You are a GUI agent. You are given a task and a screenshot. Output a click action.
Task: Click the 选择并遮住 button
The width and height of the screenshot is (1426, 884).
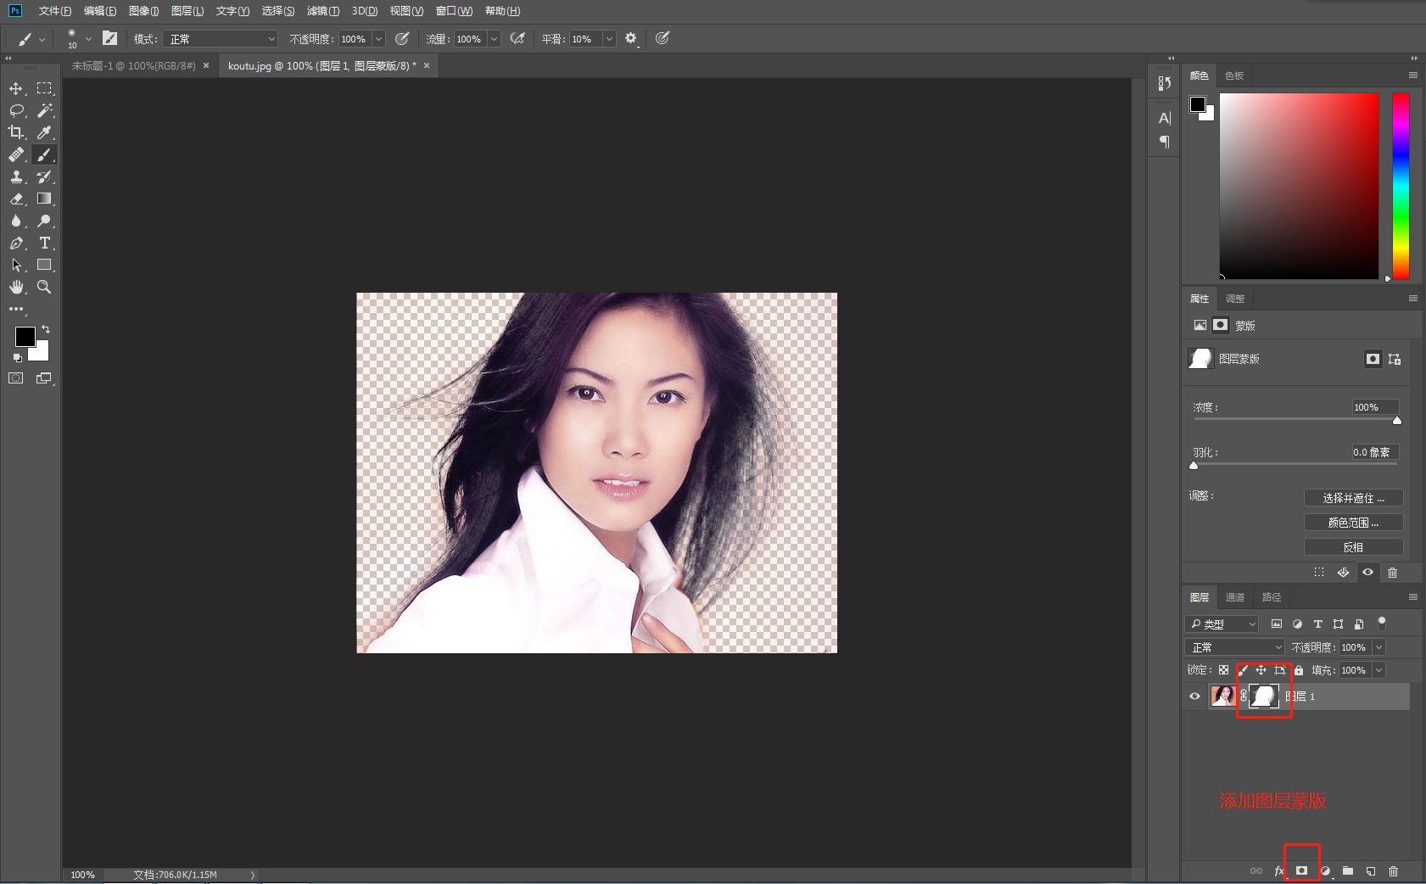click(x=1353, y=498)
